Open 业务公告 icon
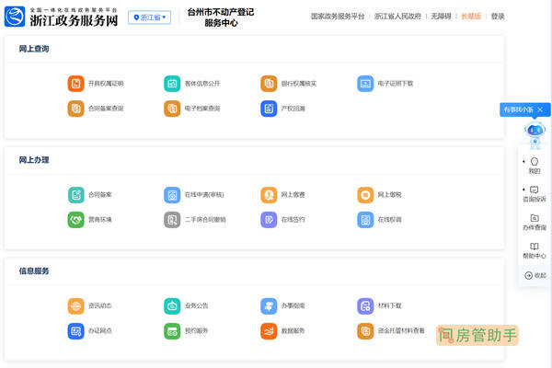The width and height of the screenshot is (552, 368). pos(172,305)
